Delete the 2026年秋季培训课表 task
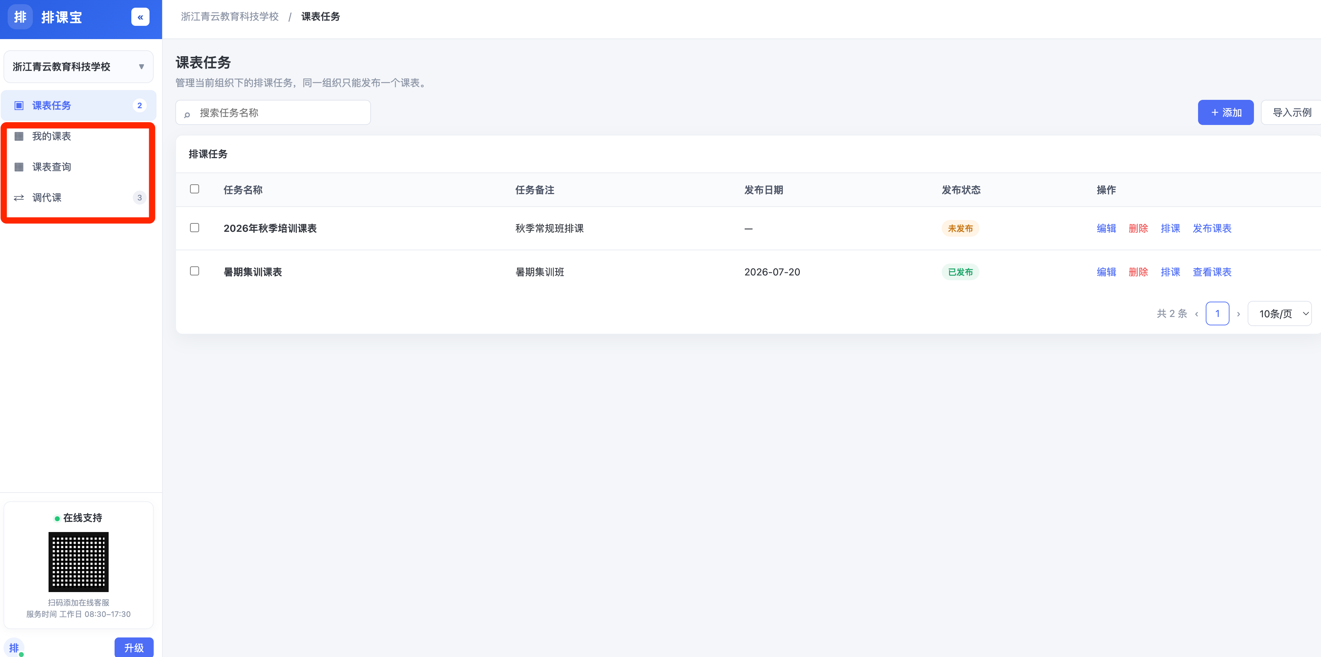Image resolution: width=1321 pixels, height=657 pixels. coord(1138,229)
